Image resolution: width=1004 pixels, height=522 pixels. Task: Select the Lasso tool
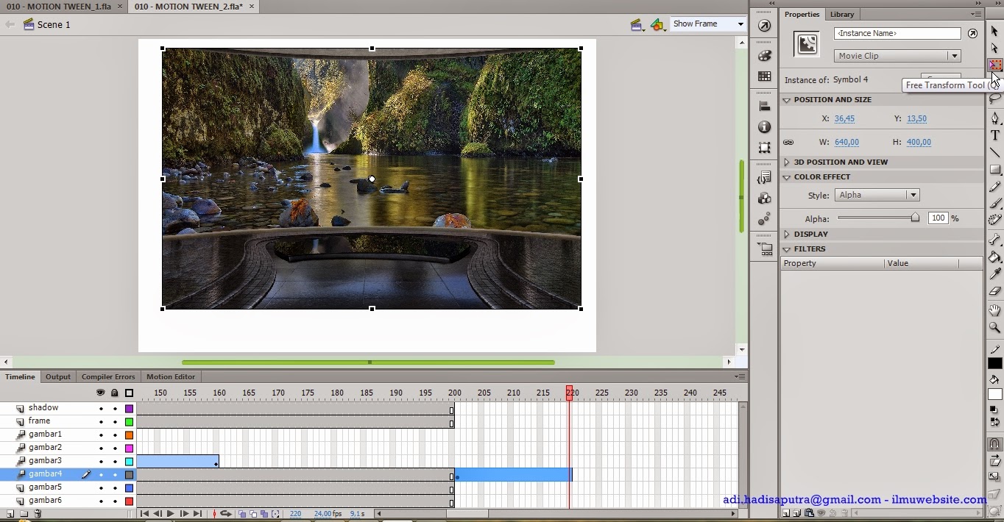(x=994, y=99)
